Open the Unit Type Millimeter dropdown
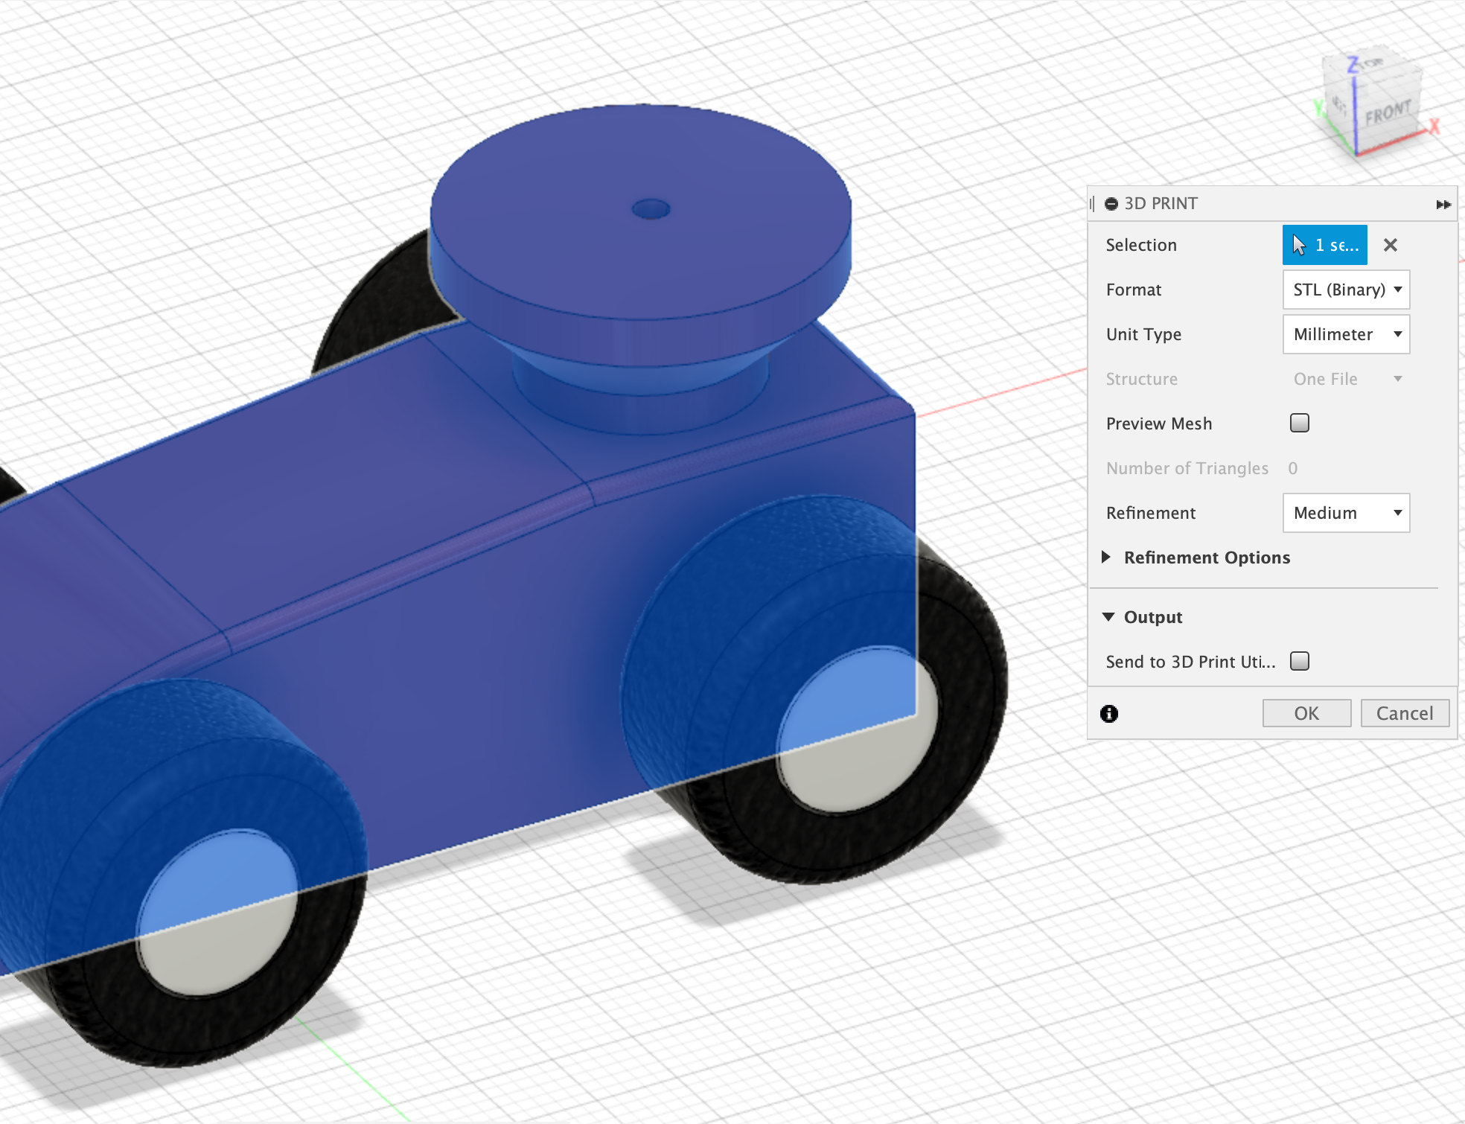1465x1124 pixels. coord(1346,334)
